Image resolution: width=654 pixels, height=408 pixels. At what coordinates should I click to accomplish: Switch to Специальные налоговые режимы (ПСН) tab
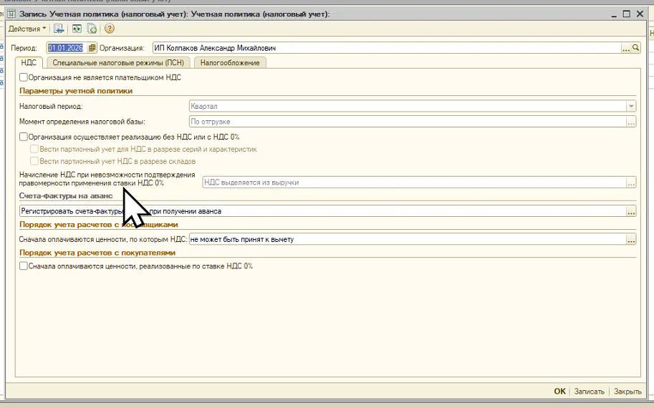pyautogui.click(x=118, y=62)
